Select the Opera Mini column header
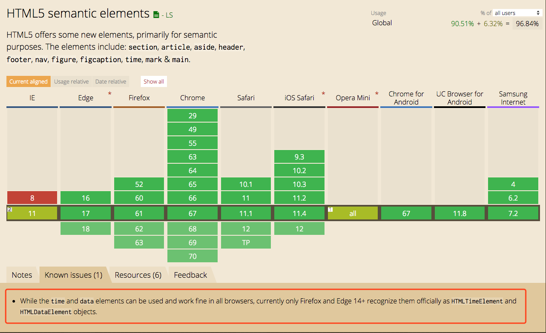Image resolution: width=546 pixels, height=333 pixels. pos(353,98)
